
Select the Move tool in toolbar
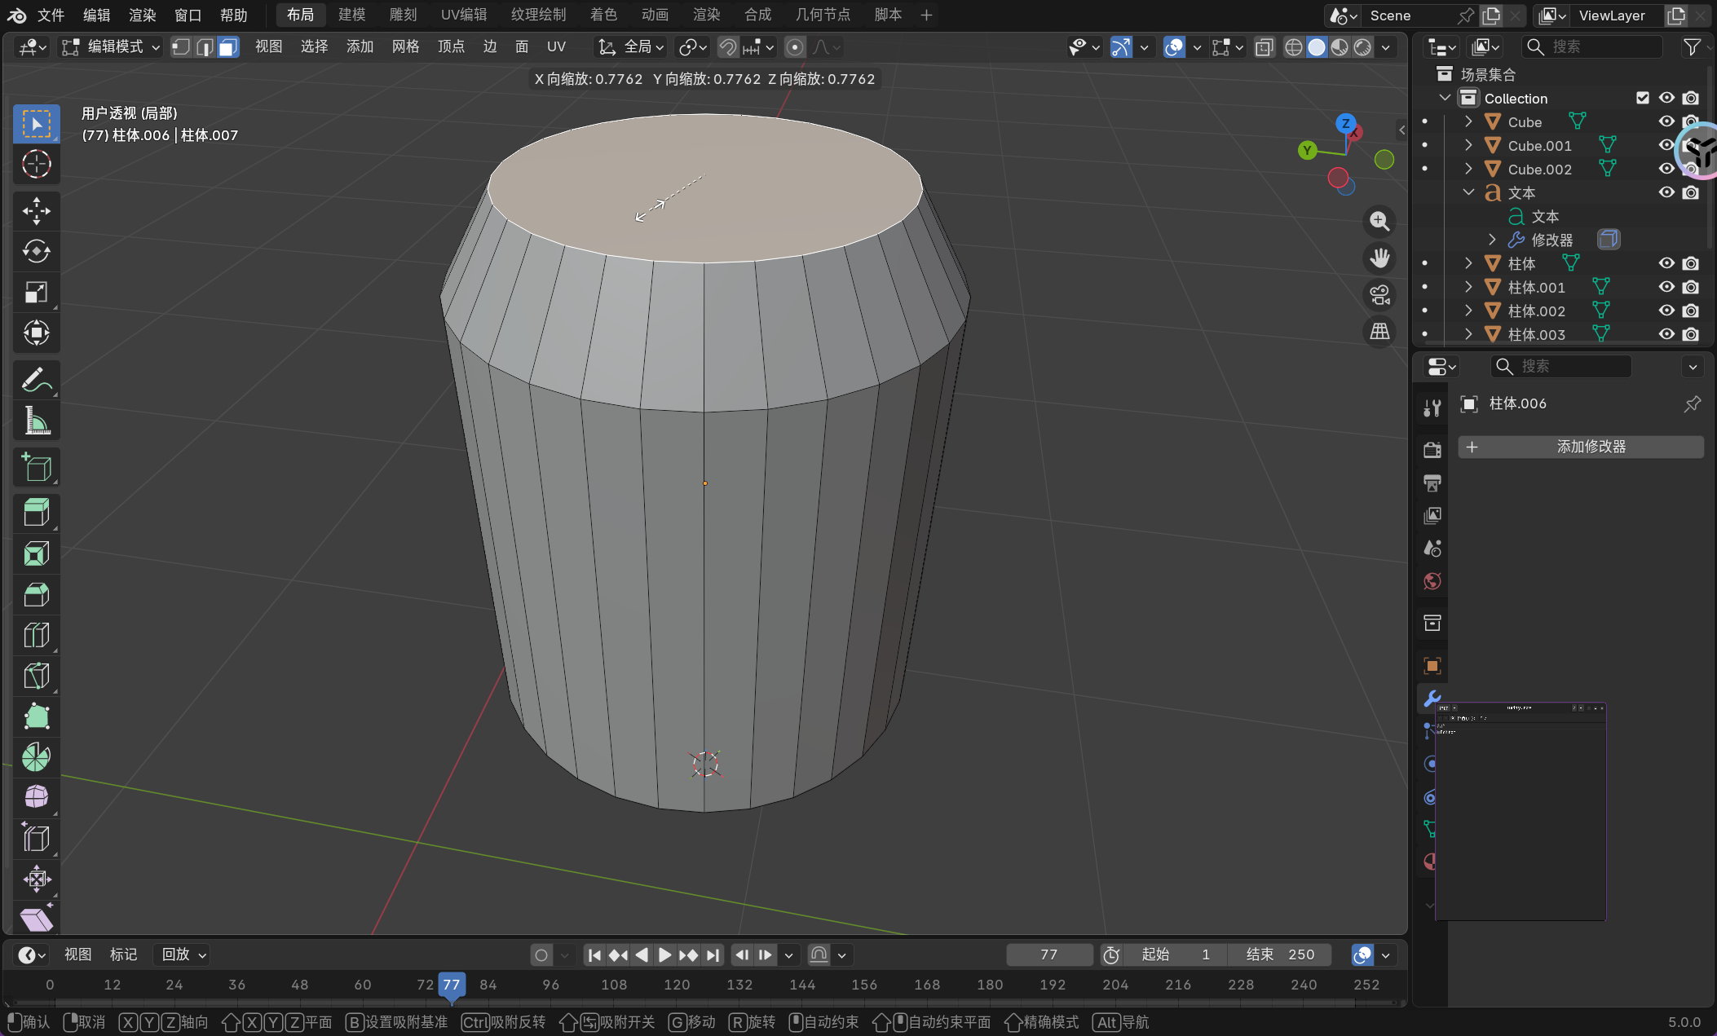[x=36, y=211]
